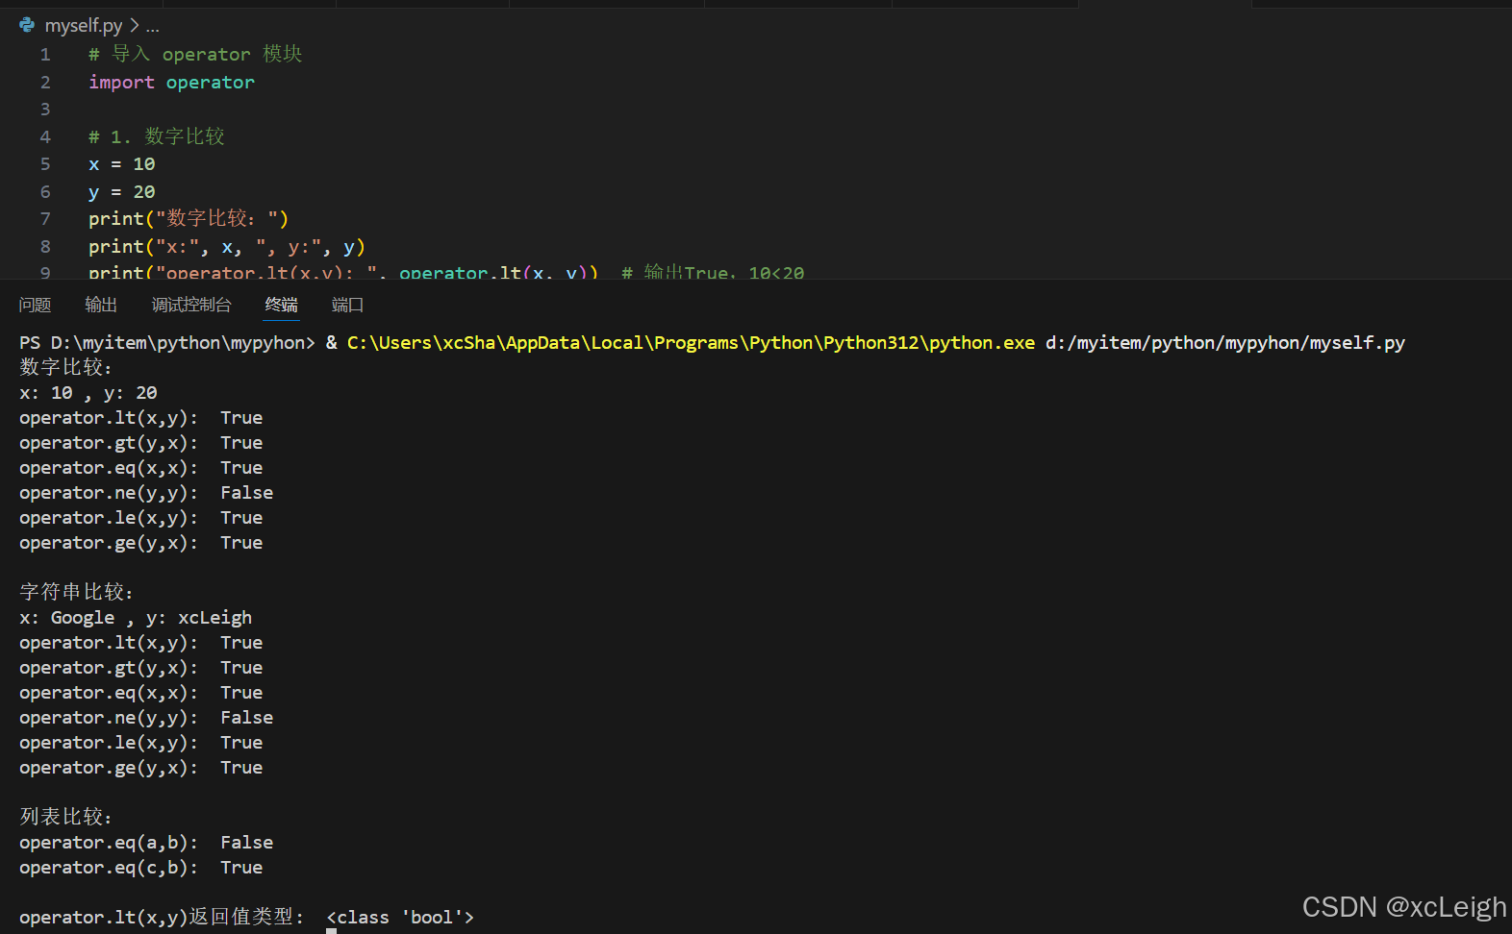Screen dimensions: 1512x934
Task: Open the breadcrumb ellipsis after myself.py
Action: 153,26
